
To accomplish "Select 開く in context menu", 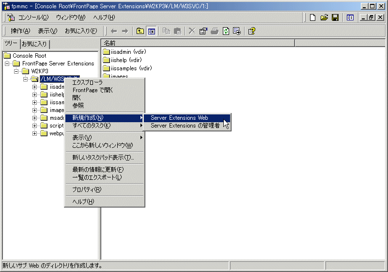I will 105,98.
